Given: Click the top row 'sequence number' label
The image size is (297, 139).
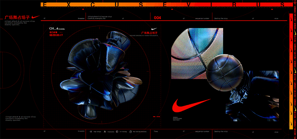Looking at the screenshot, I should pyautogui.click(x=202, y=19).
